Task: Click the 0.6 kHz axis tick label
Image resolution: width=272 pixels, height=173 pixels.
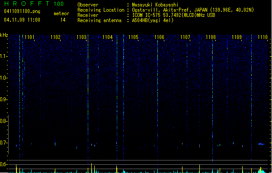Action: (3, 164)
